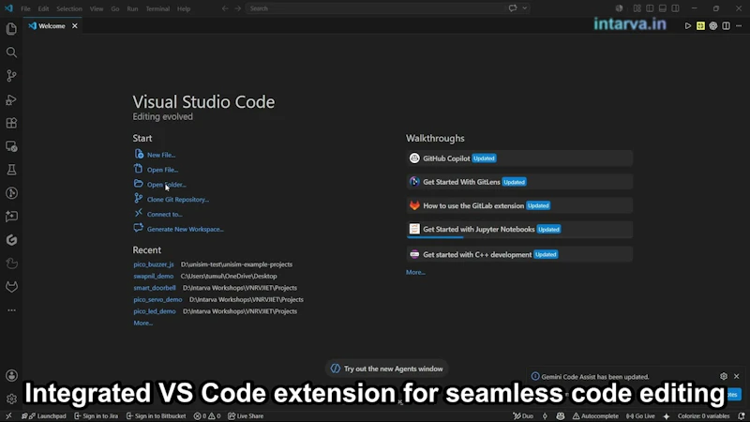Open the File menu
This screenshot has width=750, height=422.
click(25, 8)
